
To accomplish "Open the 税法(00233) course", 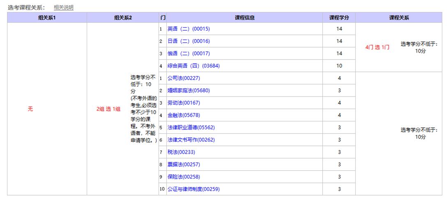I will coord(181,152).
